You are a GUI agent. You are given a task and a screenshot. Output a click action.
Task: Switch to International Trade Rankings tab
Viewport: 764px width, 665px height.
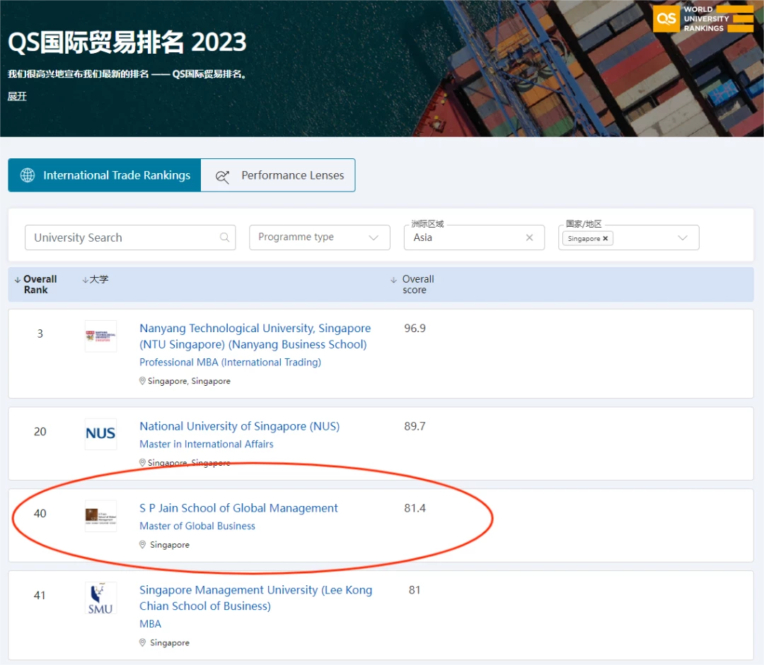point(104,175)
